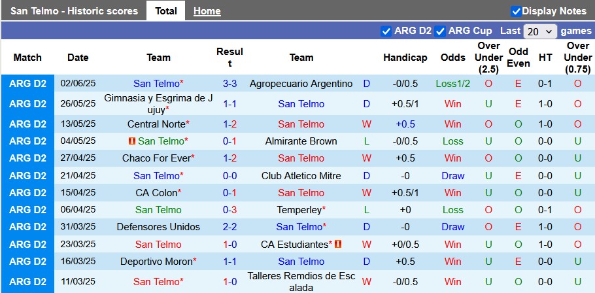Viewport: 595px width, 293px height.
Task: Toggle the Display Notes checkbox
Action: pos(516,11)
